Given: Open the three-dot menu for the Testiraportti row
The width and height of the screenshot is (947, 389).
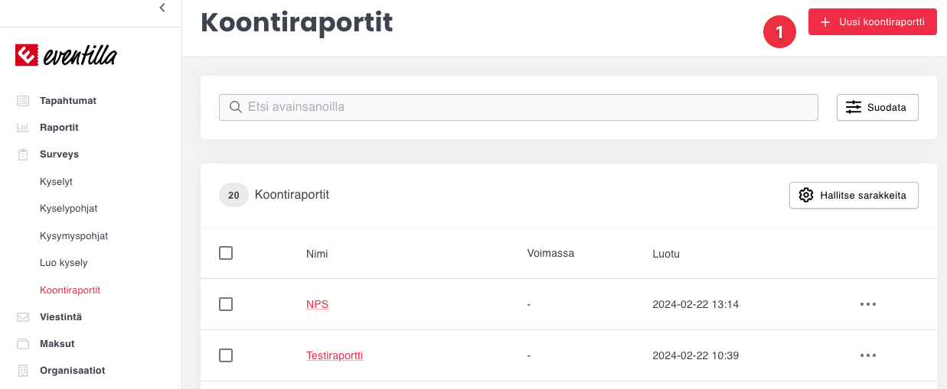Looking at the screenshot, I should click(867, 355).
